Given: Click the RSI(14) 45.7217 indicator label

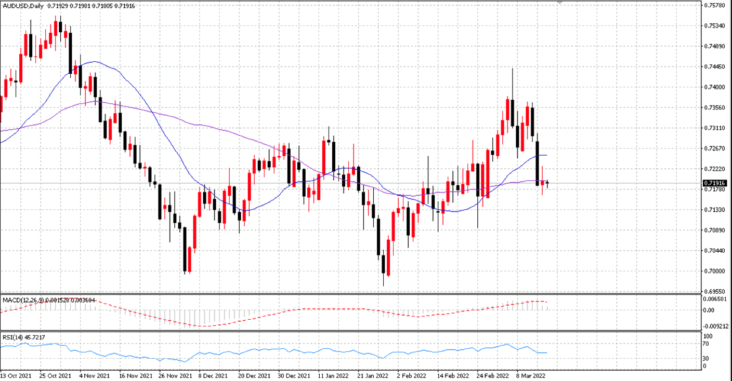Looking at the screenshot, I should click(x=24, y=337).
